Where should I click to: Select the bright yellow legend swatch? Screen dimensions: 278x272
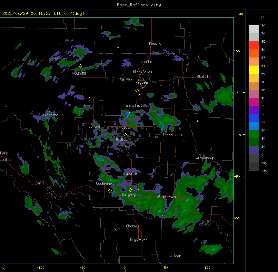coord(253,69)
